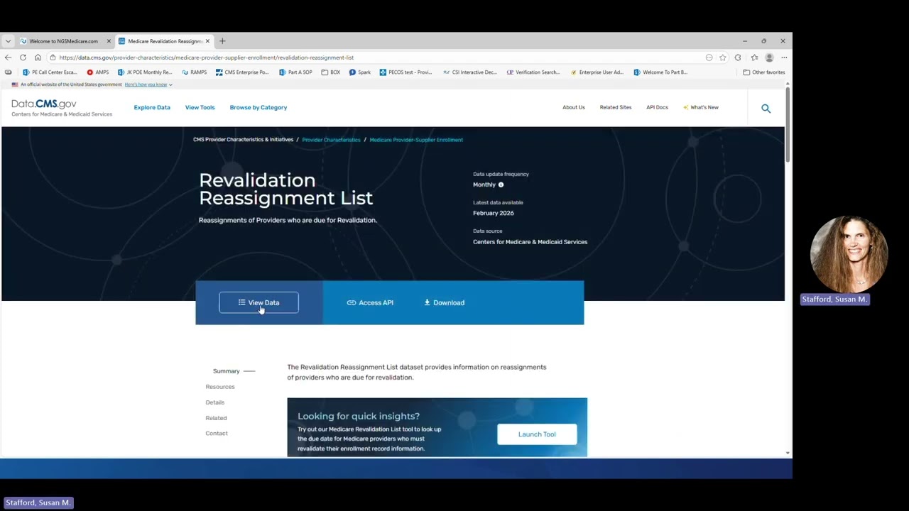Open CSI Interactive Dec bookmark

click(x=469, y=72)
